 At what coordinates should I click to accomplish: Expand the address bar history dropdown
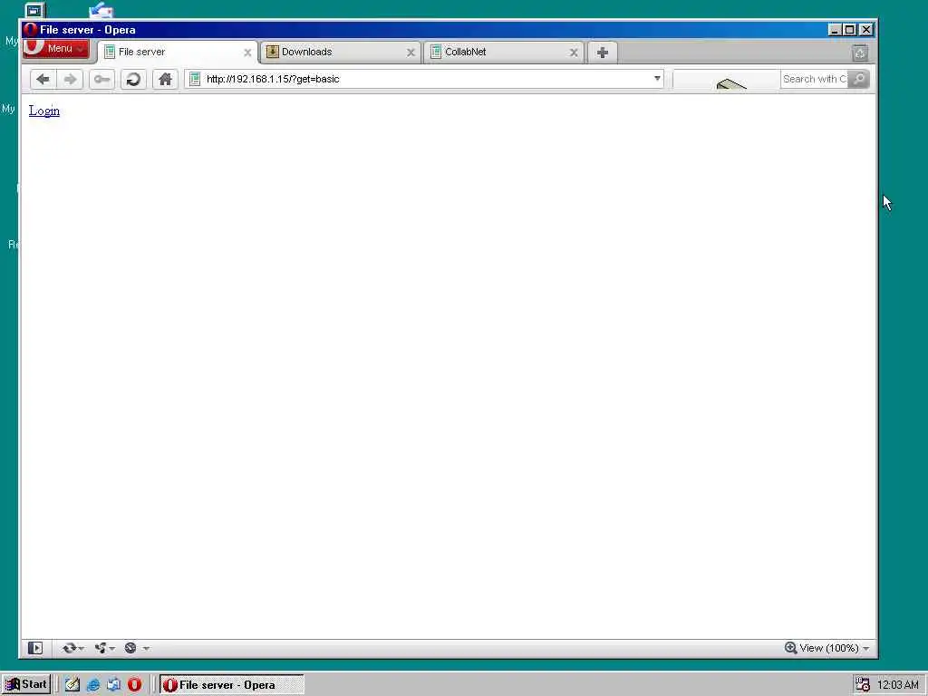pos(657,79)
